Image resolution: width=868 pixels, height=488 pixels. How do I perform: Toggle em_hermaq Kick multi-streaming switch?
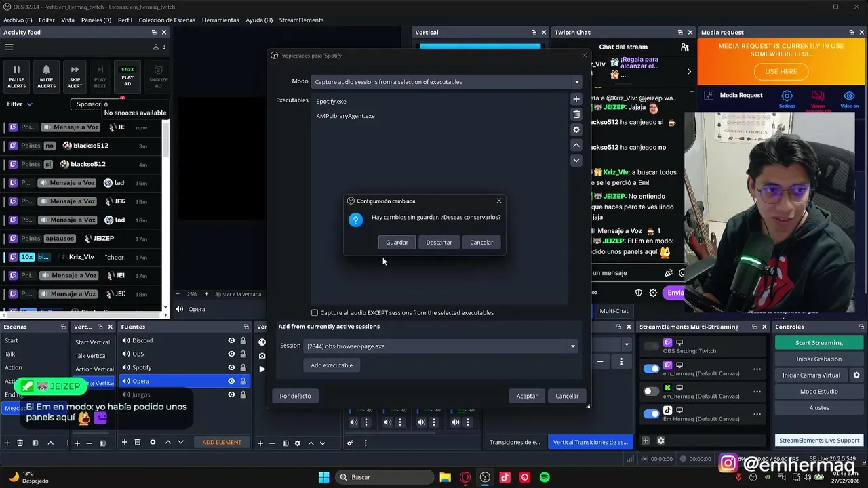click(651, 391)
